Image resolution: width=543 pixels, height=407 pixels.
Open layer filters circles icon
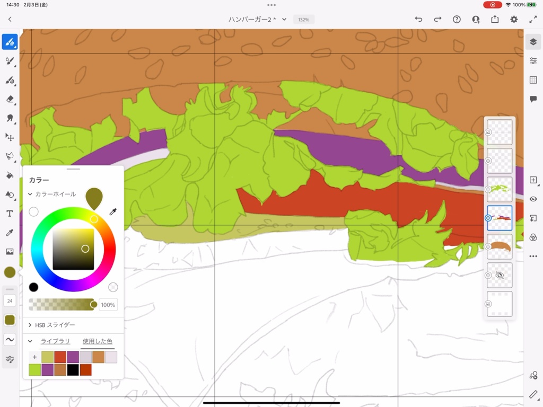point(533,237)
